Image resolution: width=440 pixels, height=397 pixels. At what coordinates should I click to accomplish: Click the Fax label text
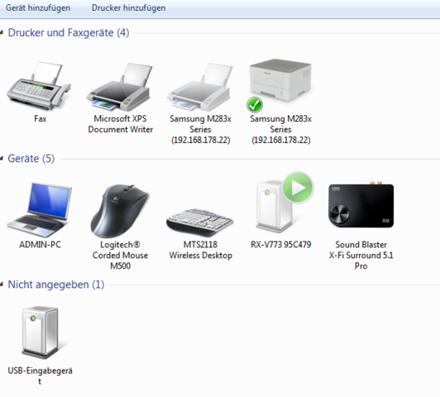[x=41, y=118]
